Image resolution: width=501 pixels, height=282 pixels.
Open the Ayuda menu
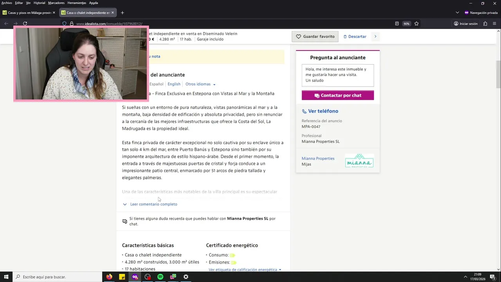[94, 3]
